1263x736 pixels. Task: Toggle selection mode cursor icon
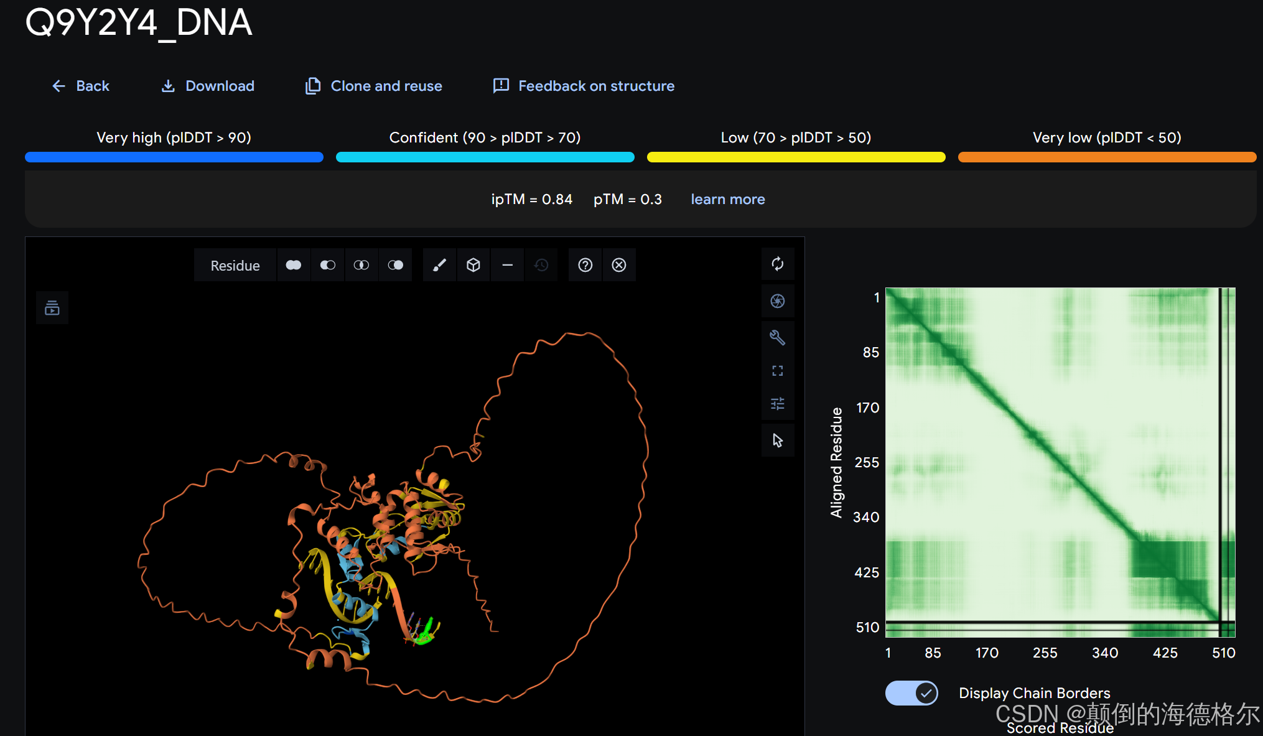click(778, 440)
